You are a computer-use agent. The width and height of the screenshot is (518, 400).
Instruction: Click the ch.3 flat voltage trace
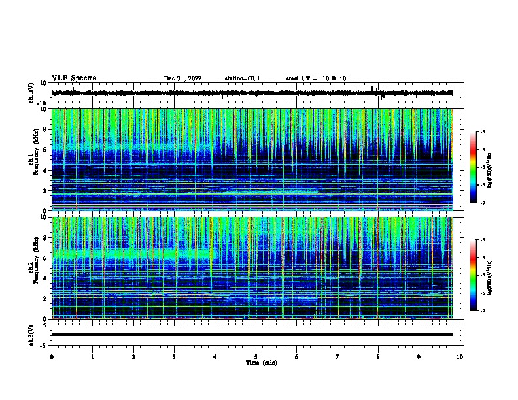click(x=252, y=335)
